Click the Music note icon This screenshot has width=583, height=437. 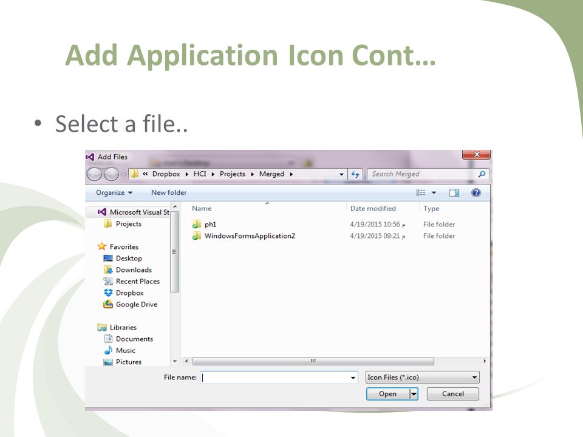point(108,350)
